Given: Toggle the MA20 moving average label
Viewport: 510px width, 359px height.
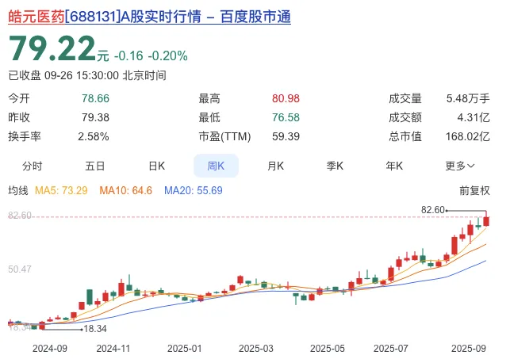Looking at the screenshot, I should (194, 190).
